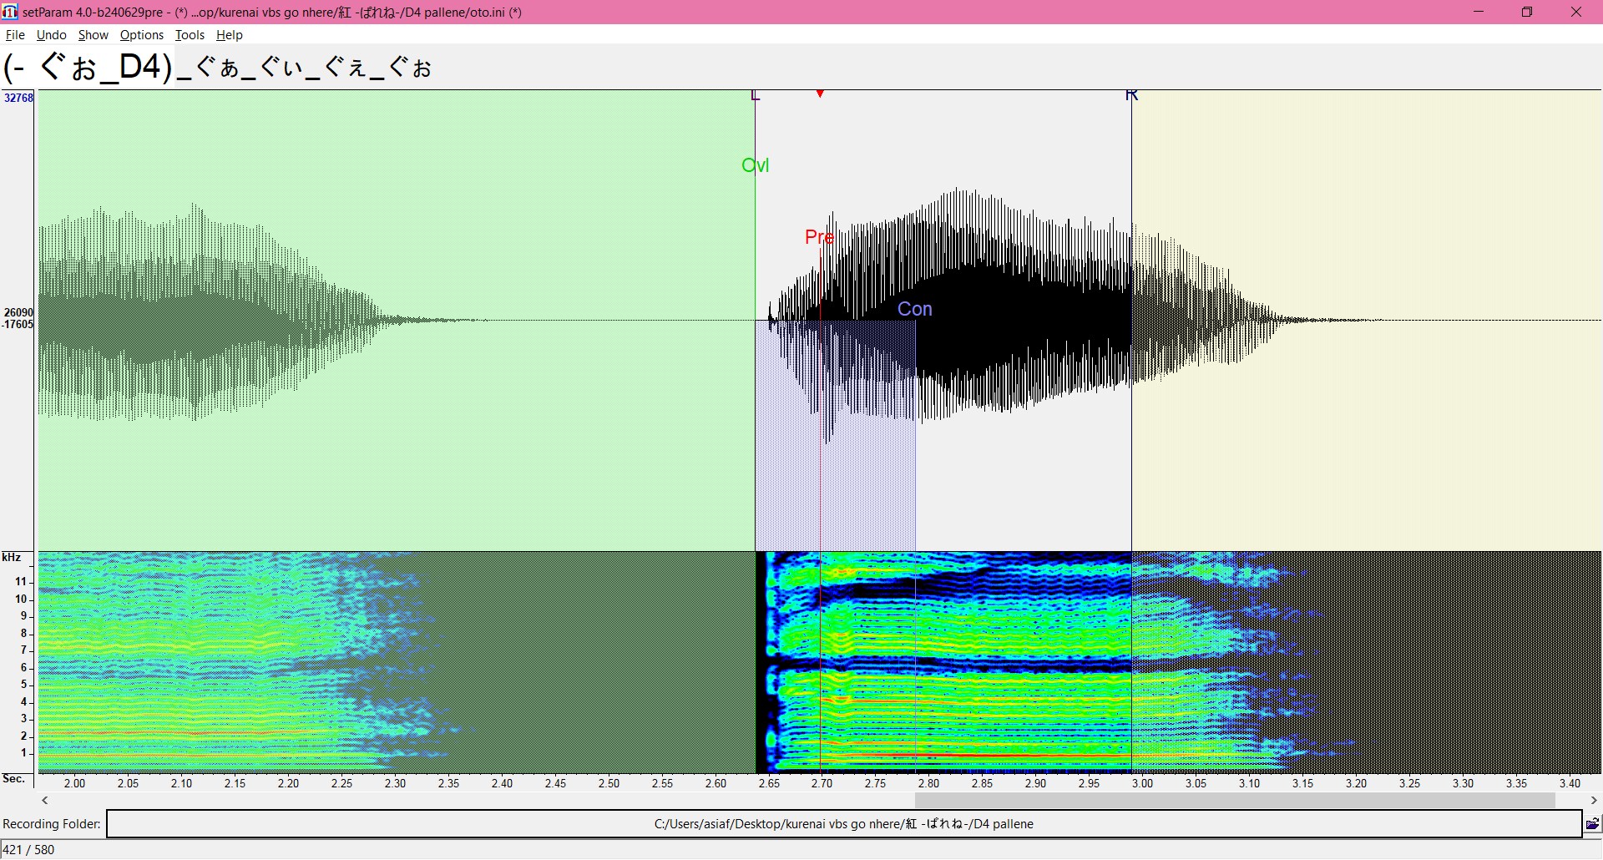The width and height of the screenshot is (1603, 860).
Task: Select the red preutterance triangle marker
Action: point(821,94)
